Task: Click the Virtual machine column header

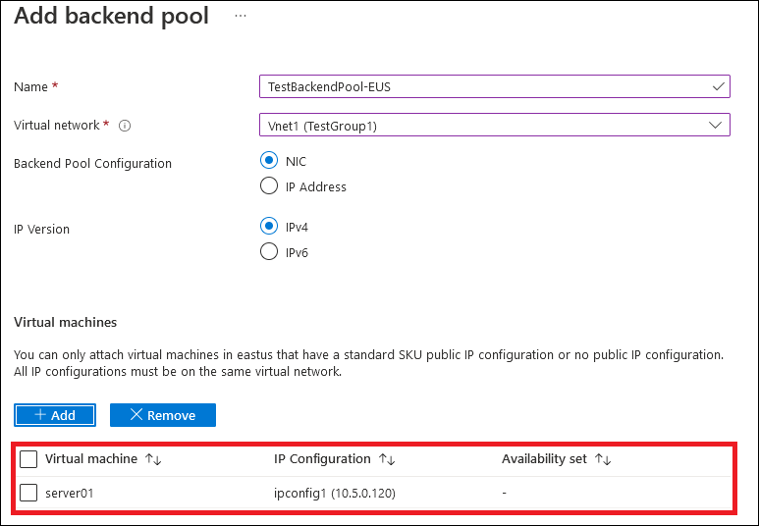Action: pos(91,458)
